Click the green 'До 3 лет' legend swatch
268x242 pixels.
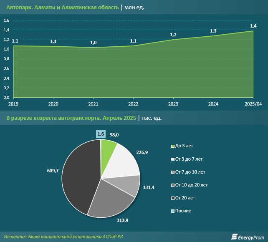point(173,146)
